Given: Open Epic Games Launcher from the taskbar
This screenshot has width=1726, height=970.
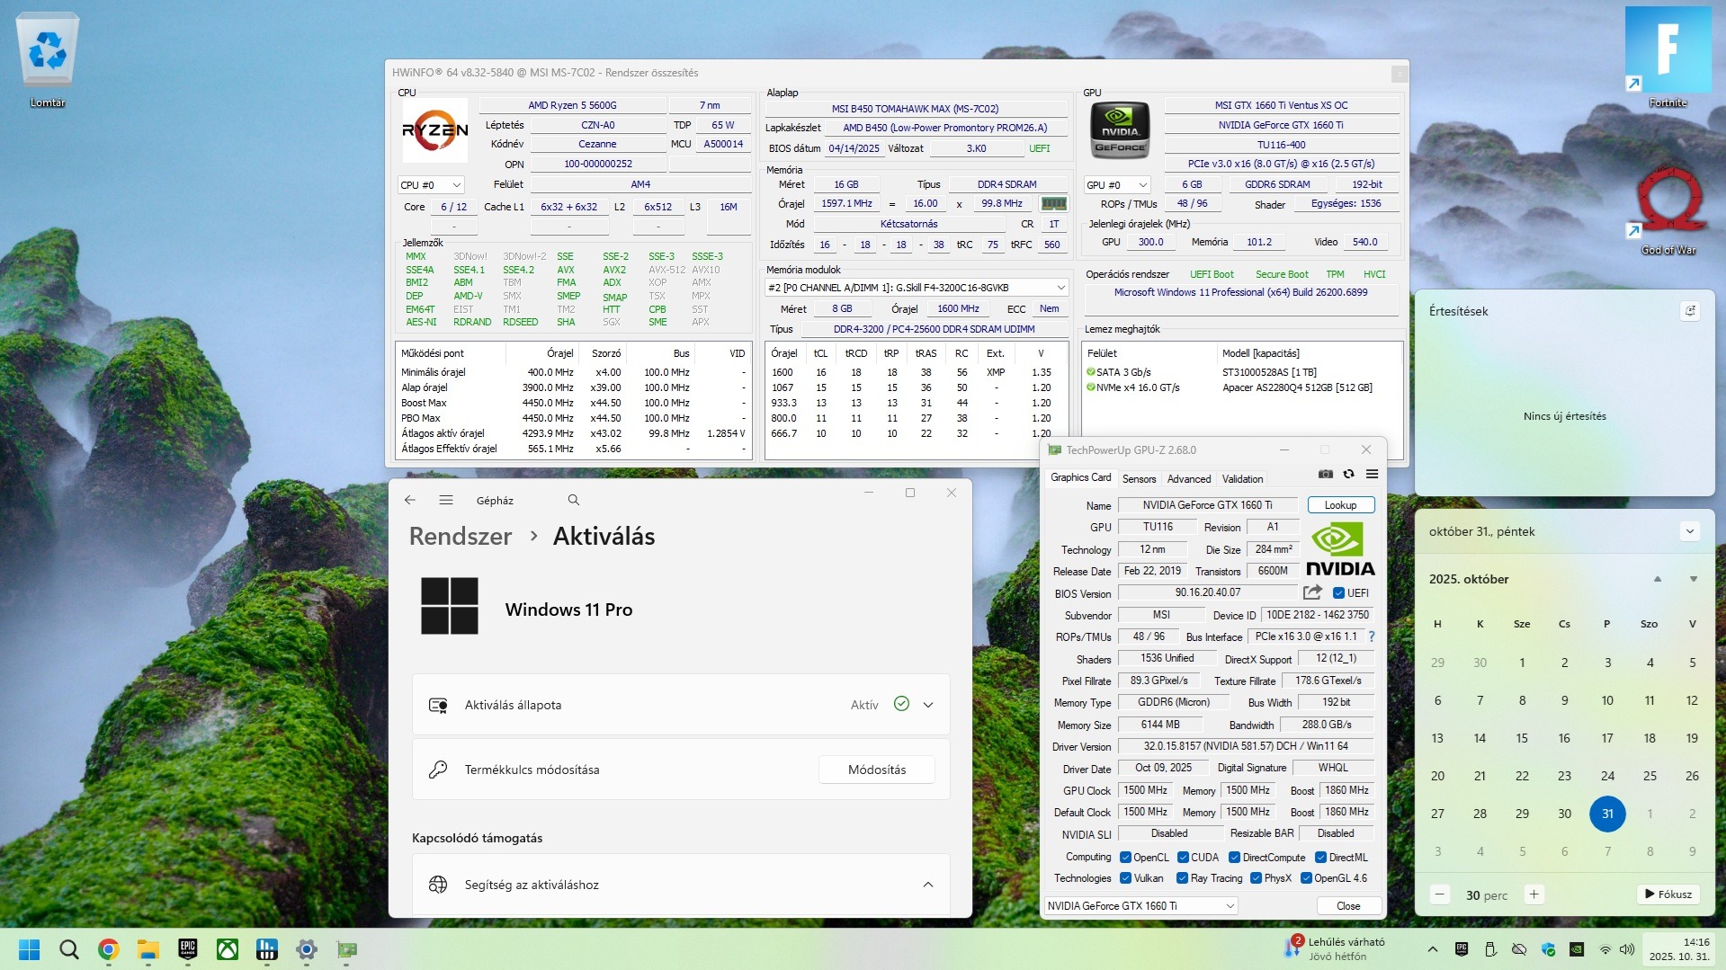Looking at the screenshot, I should [187, 949].
